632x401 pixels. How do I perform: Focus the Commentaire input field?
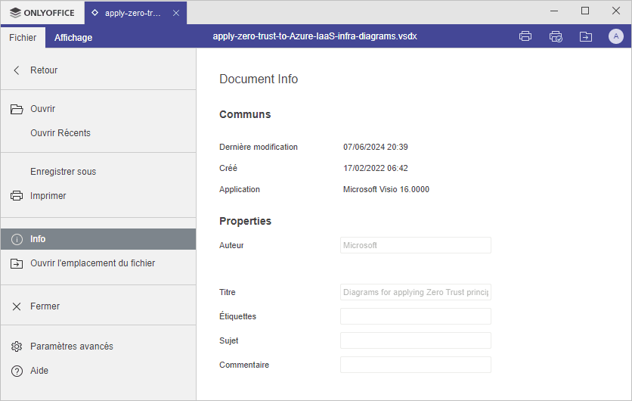point(416,365)
